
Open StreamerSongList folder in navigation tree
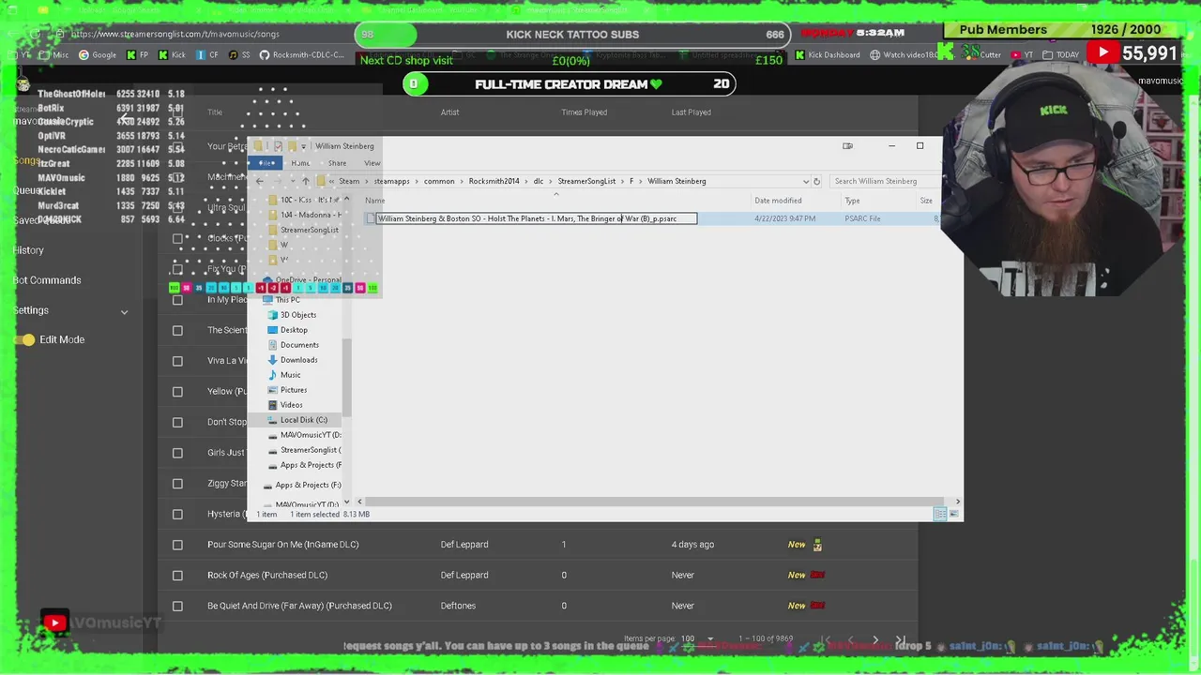[309, 230]
